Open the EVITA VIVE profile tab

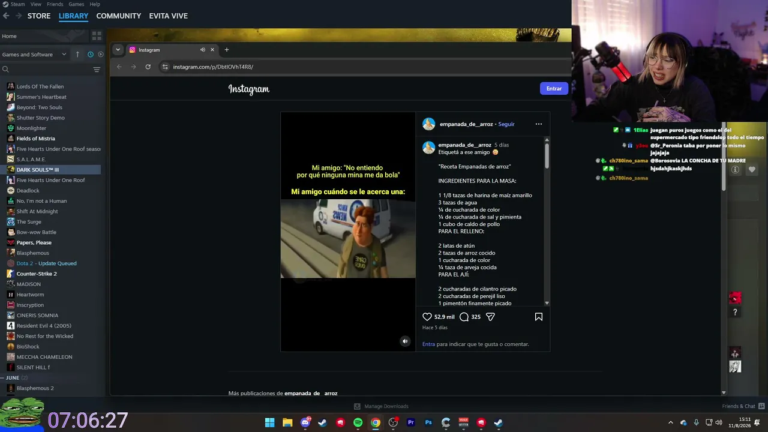point(169,16)
